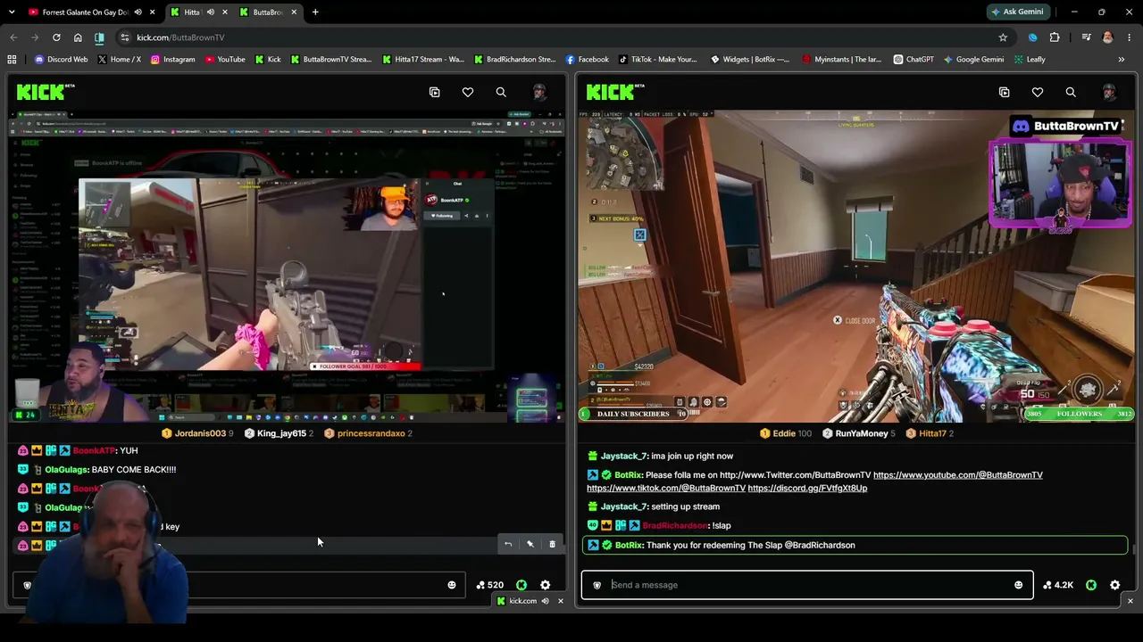Screen dimensions: 1143x642
Task: Open the Home / X bookmark
Action: 119,60
